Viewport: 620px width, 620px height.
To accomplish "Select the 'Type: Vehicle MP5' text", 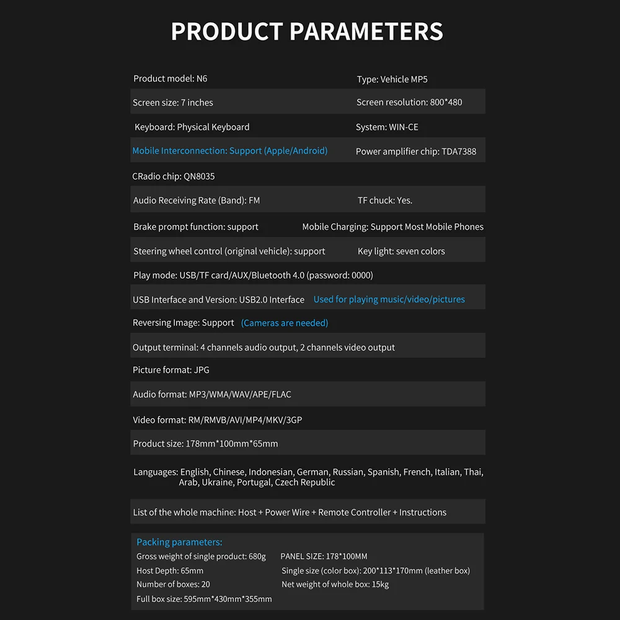I will point(392,79).
